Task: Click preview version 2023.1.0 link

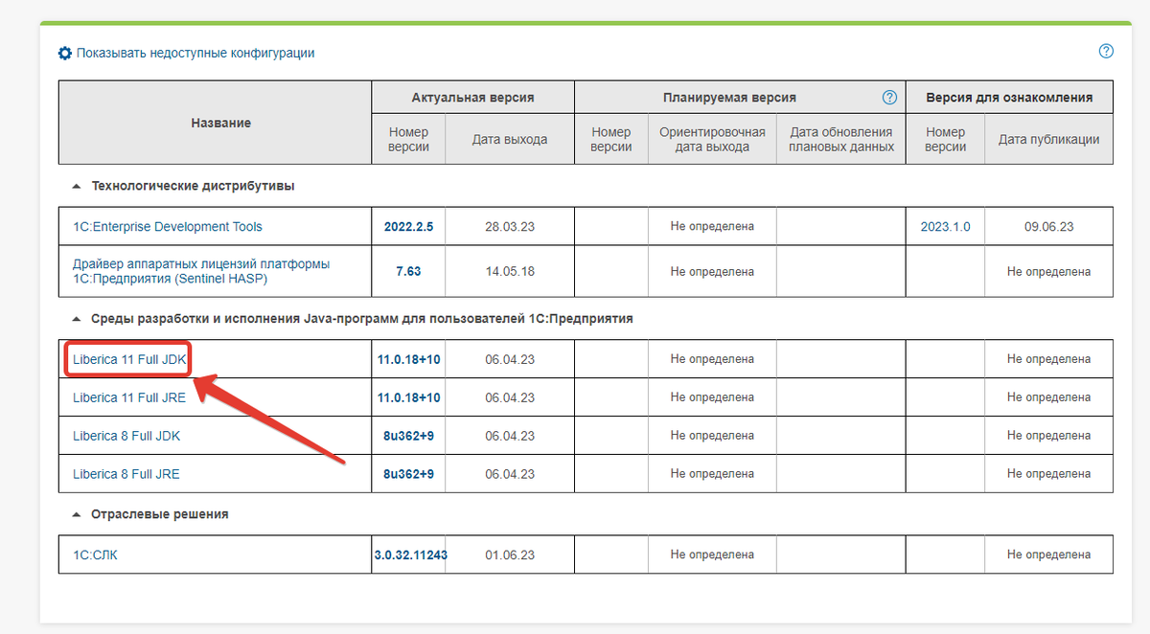Action: [x=945, y=227]
